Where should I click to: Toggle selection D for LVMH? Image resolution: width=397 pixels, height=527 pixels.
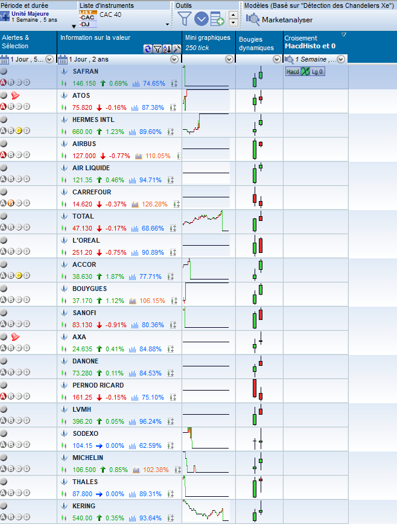pyautogui.click(x=27, y=421)
